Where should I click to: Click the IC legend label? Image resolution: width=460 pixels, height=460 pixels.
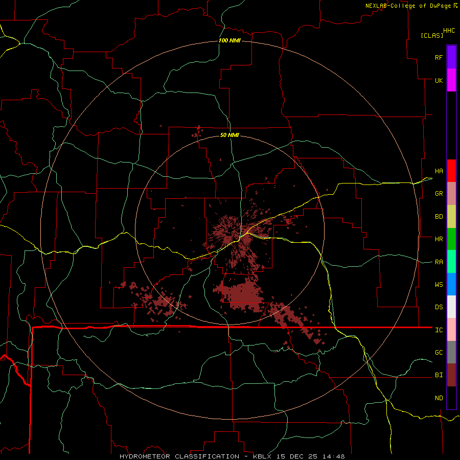[439, 330]
